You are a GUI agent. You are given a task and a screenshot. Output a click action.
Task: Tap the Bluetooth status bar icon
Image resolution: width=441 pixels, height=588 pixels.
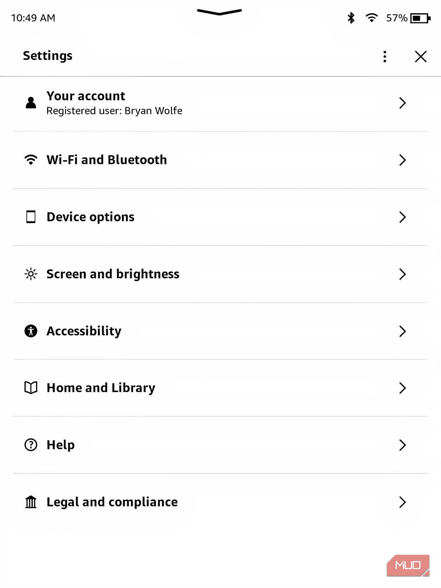pyautogui.click(x=351, y=18)
